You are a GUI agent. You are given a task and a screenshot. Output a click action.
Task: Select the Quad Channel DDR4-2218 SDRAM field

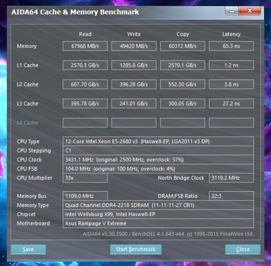[x=158, y=205]
